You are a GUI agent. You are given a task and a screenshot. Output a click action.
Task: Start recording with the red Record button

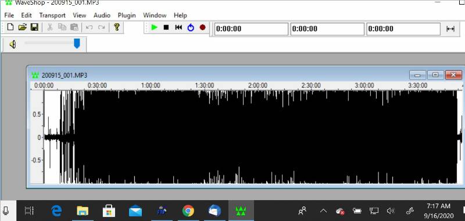click(202, 27)
